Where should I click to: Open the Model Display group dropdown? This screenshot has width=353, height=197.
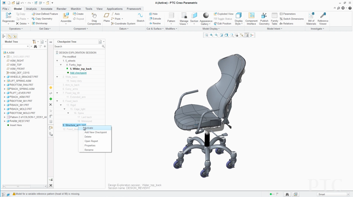coord(211,29)
